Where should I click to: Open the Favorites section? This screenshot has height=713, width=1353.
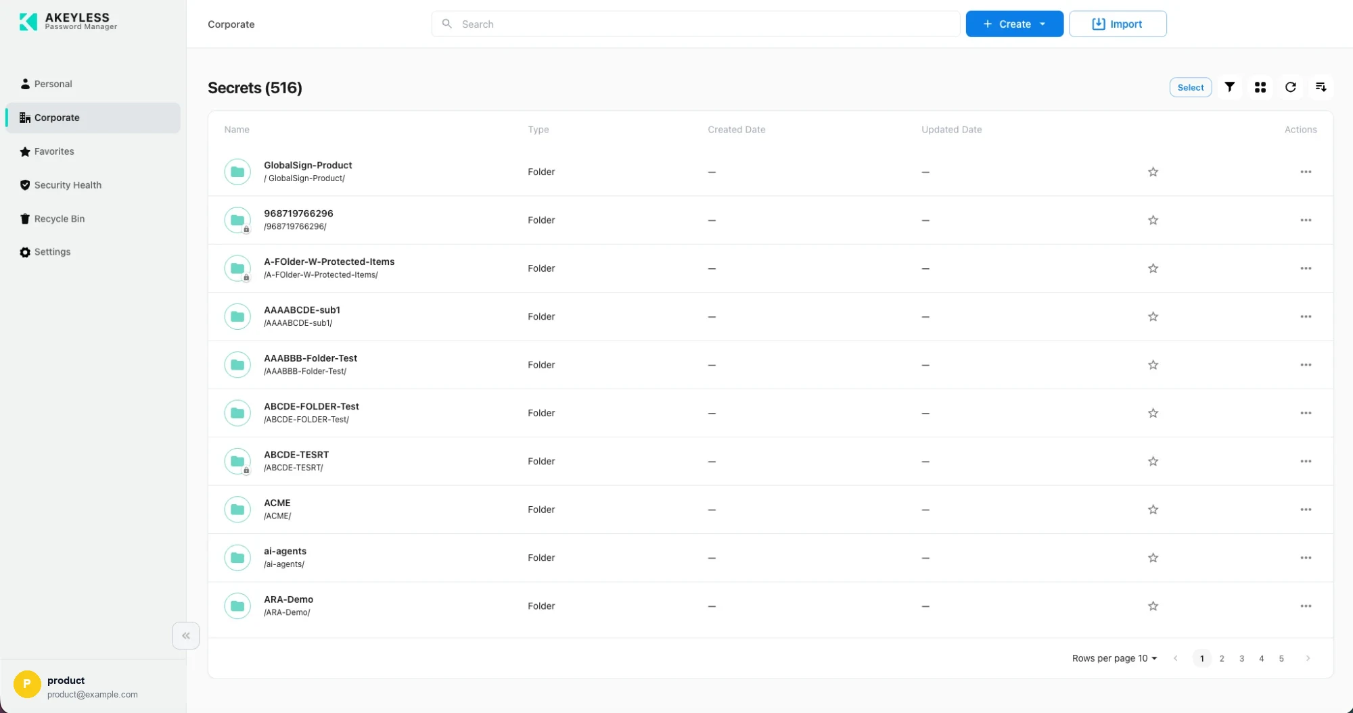pos(93,151)
